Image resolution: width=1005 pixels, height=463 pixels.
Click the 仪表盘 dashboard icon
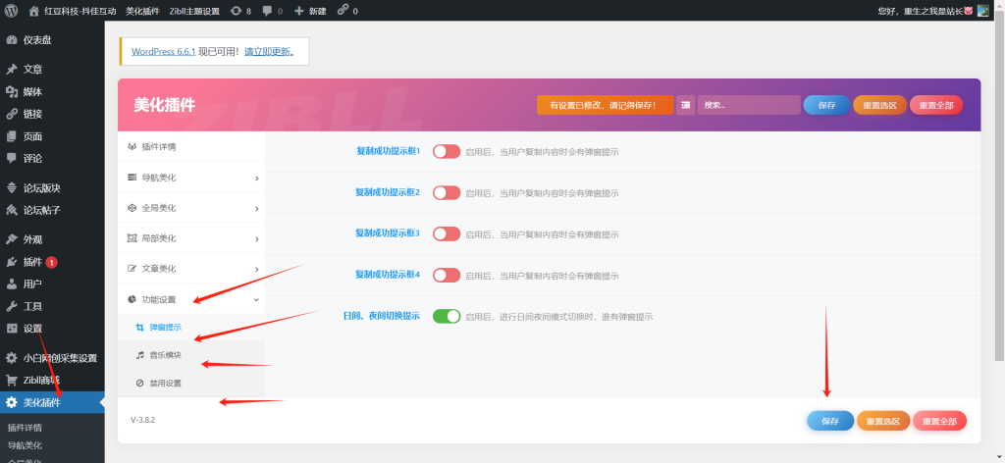pyautogui.click(x=12, y=39)
